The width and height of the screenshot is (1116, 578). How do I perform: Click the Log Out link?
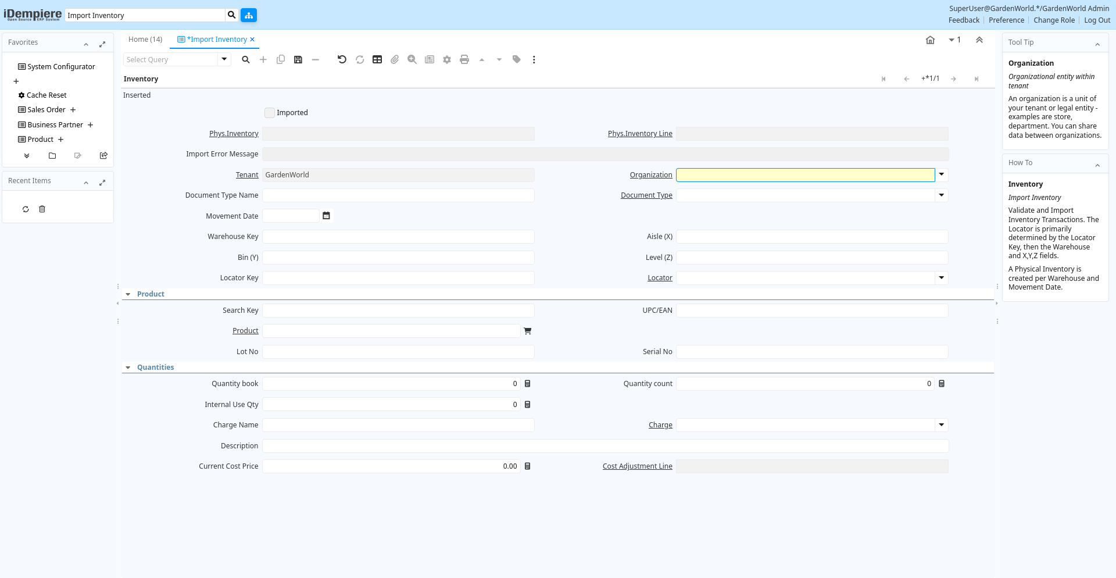[x=1097, y=20]
